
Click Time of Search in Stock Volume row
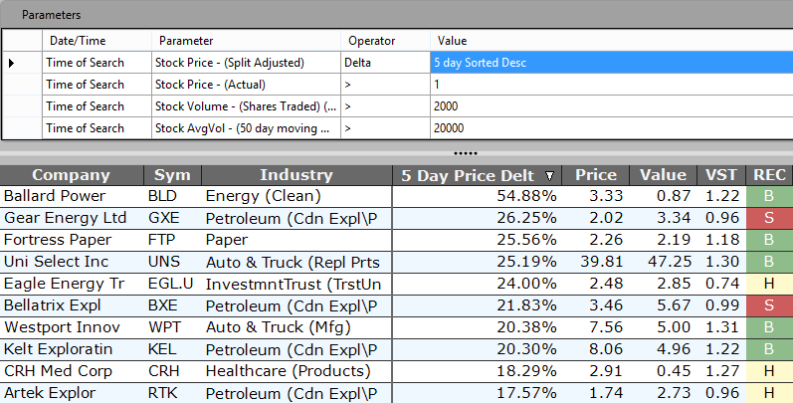pos(97,106)
